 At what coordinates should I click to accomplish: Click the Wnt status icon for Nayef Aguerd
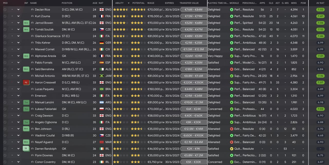pos(26,142)
